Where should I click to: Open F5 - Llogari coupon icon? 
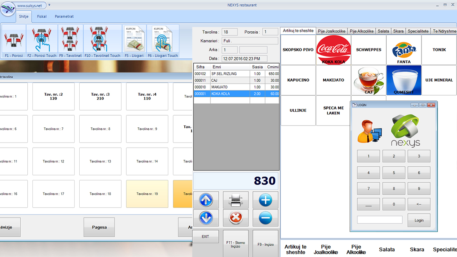point(134,41)
